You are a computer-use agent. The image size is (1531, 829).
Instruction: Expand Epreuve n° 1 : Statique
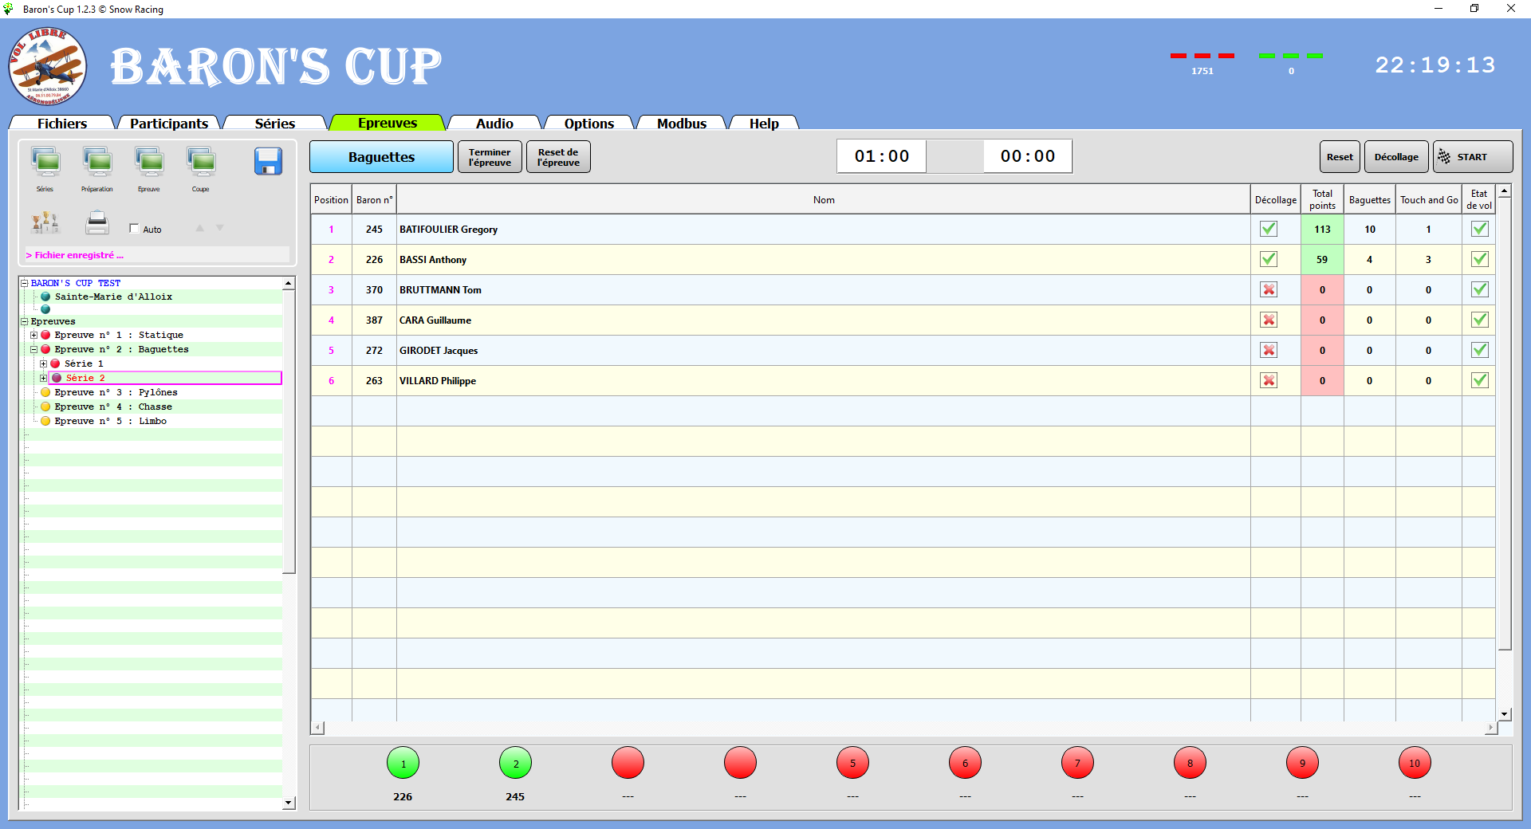pos(33,335)
